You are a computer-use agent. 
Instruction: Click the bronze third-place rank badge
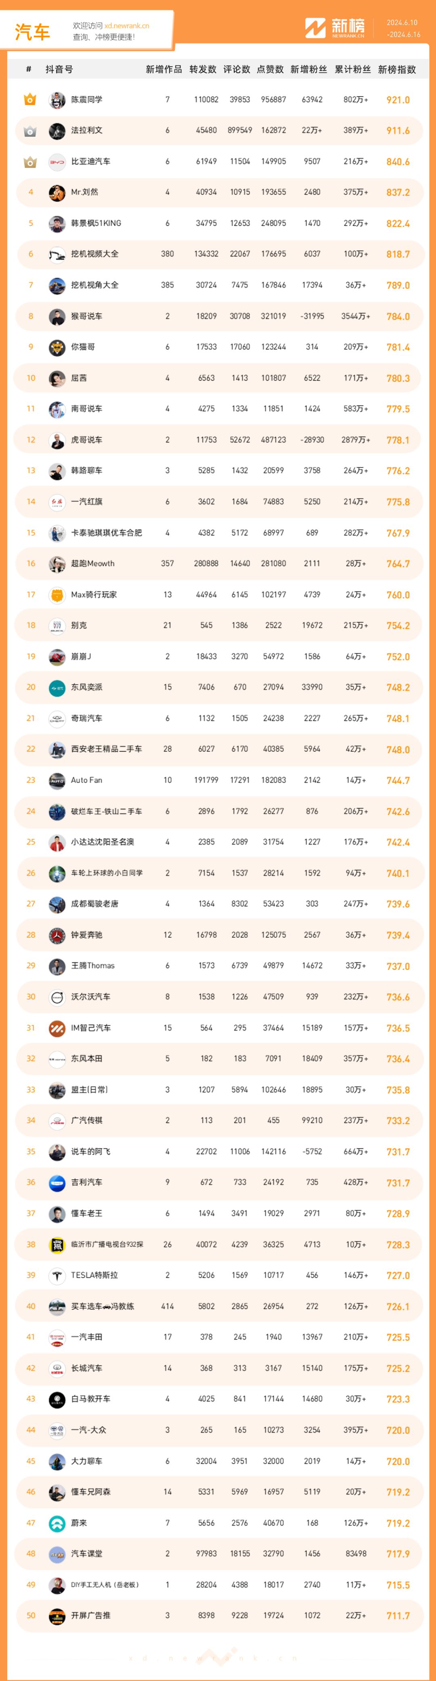[x=30, y=161]
